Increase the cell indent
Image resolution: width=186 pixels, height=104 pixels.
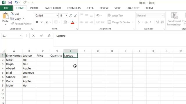(103, 22)
